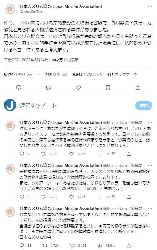Click the reply icon under main tweet
The width and height of the screenshot is (157, 250).
pyautogui.click(x=19, y=87)
